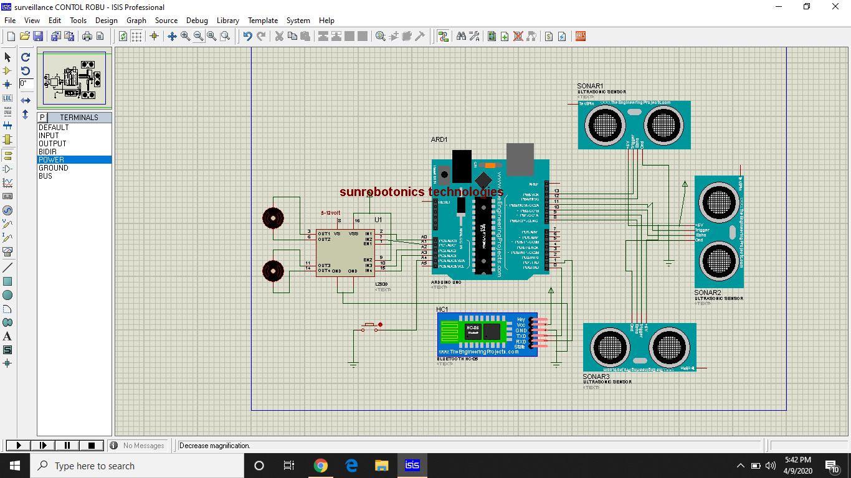851x478 pixels.
Task: Select junction dot mode
Action: click(7, 84)
